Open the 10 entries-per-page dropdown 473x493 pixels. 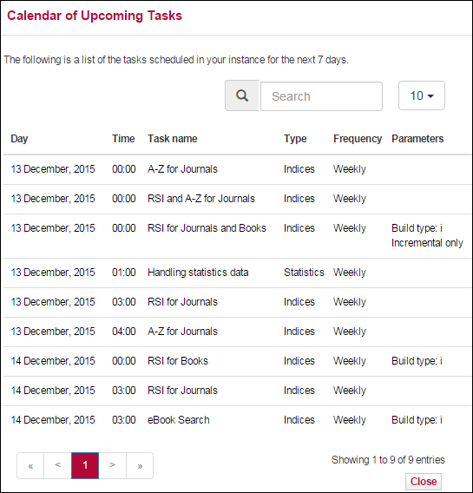422,95
